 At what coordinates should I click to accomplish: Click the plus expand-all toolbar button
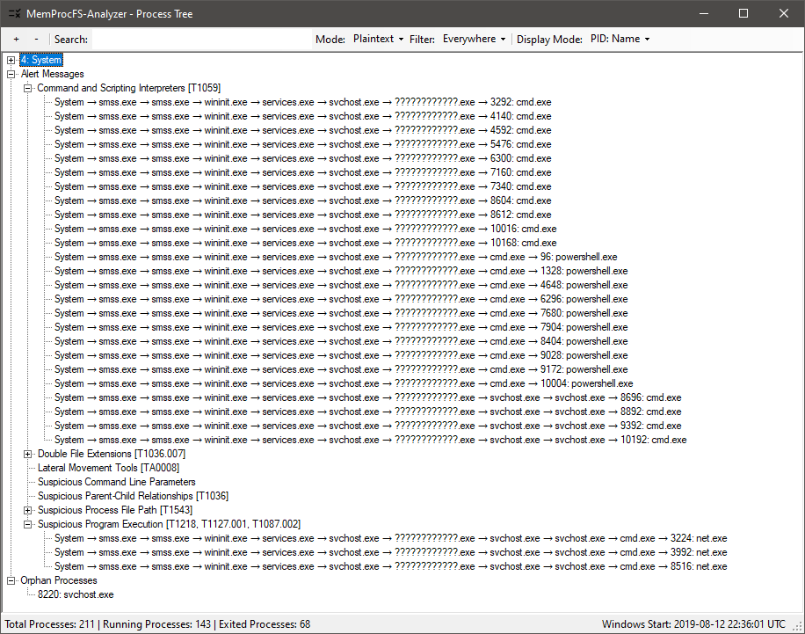(x=16, y=40)
